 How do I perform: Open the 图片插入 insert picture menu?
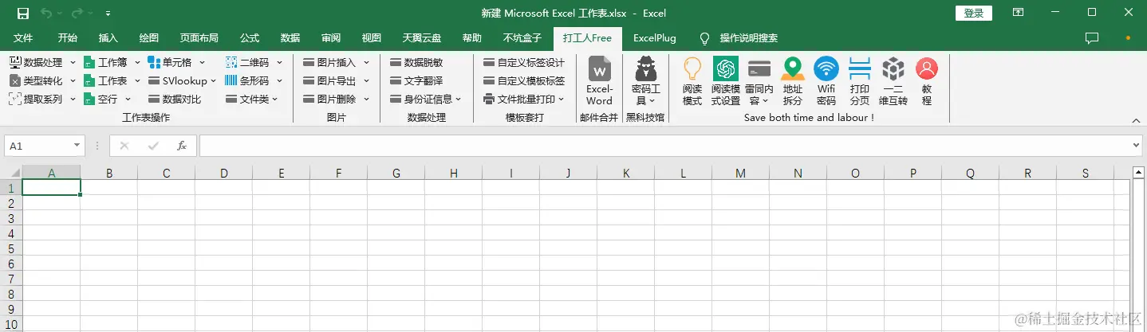click(337, 62)
